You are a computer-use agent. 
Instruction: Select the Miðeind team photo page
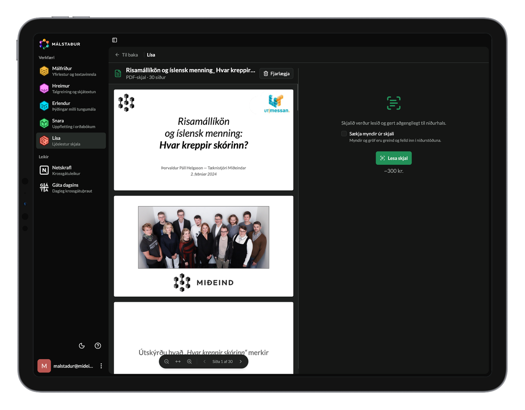click(203, 246)
